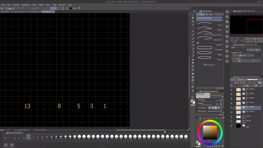Hide the Paper layer
Image resolution: width=263 pixels, height=148 pixels.
coord(231,126)
